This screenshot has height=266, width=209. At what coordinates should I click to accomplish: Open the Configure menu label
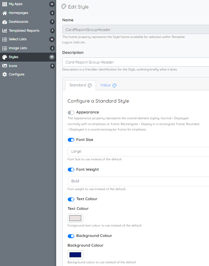tap(17, 74)
